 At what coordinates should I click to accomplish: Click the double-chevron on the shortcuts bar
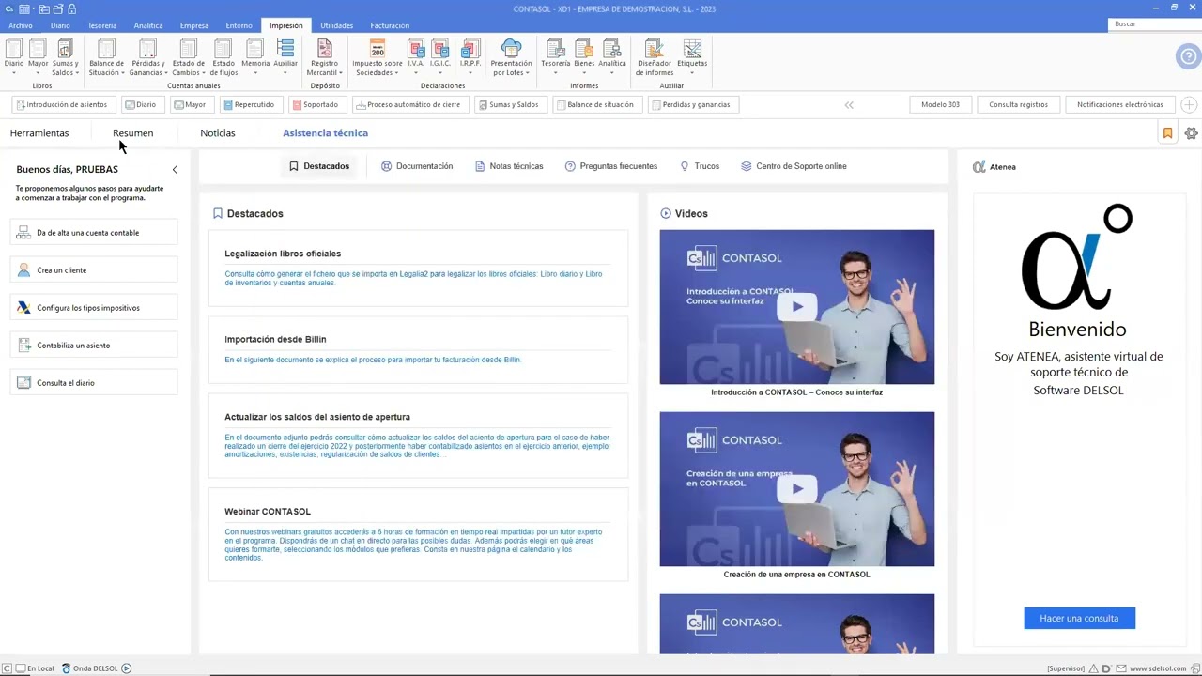[849, 105]
